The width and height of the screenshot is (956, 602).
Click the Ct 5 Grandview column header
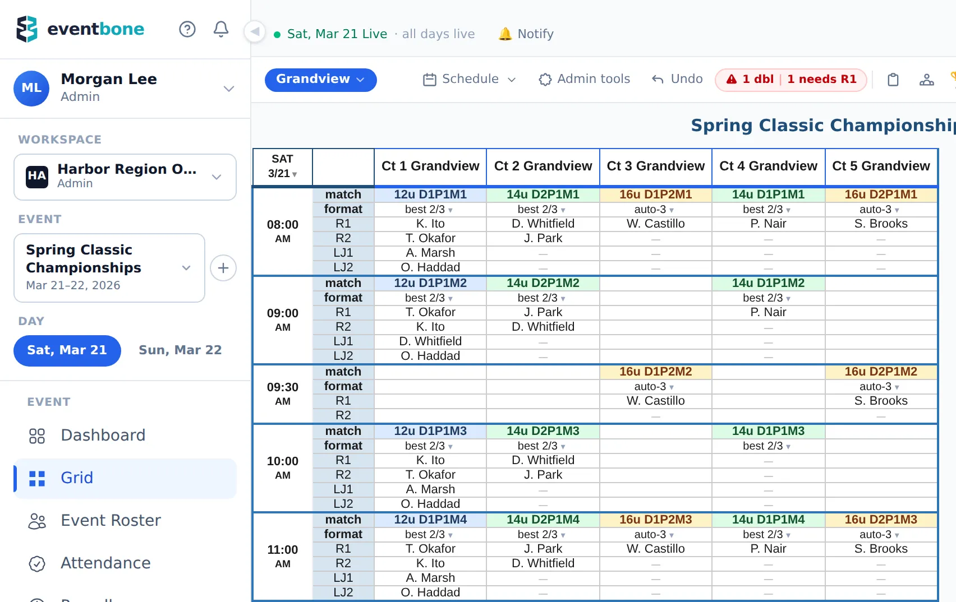click(x=881, y=166)
